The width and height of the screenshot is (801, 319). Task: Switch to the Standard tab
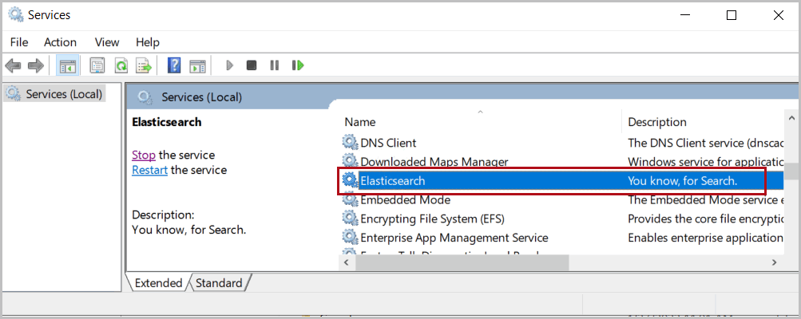[x=219, y=283]
